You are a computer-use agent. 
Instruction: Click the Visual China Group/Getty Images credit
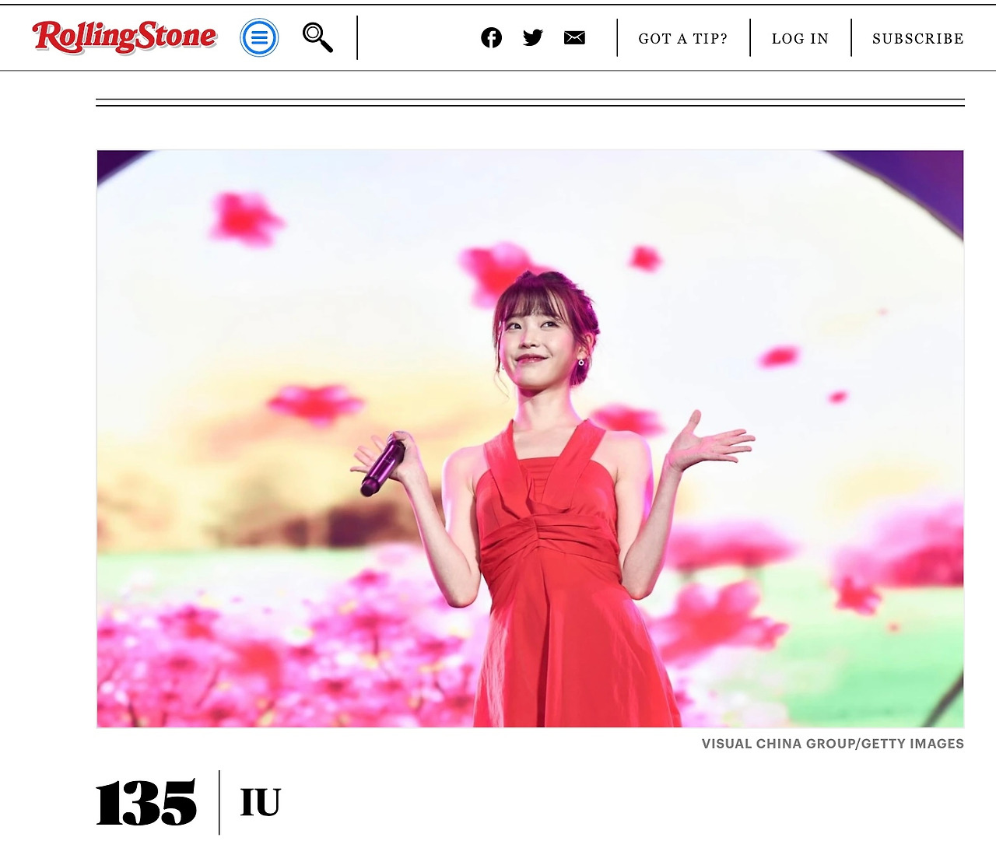point(833,744)
